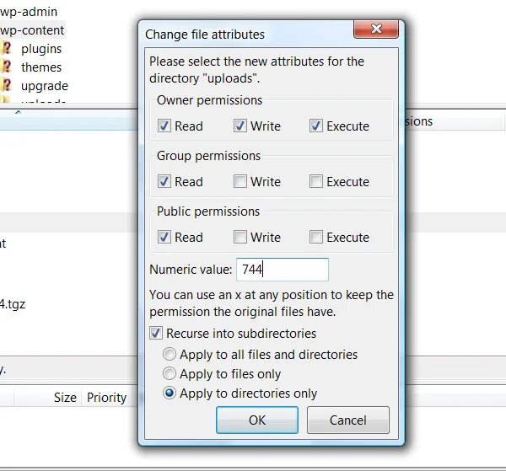Image resolution: width=506 pixels, height=471 pixels.
Task: Click the upgrade folder question-mark icon
Action: tap(6, 85)
